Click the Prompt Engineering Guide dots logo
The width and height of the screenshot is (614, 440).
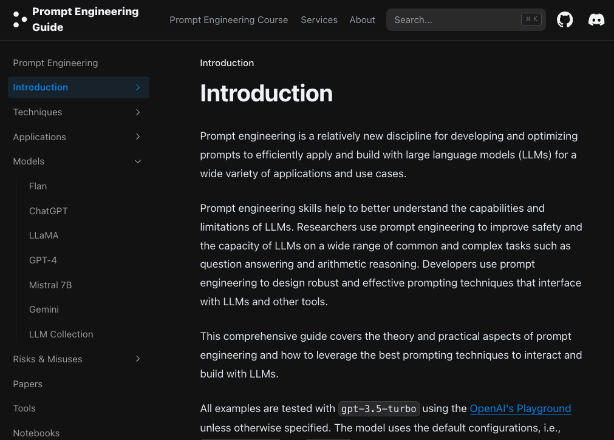(x=20, y=19)
